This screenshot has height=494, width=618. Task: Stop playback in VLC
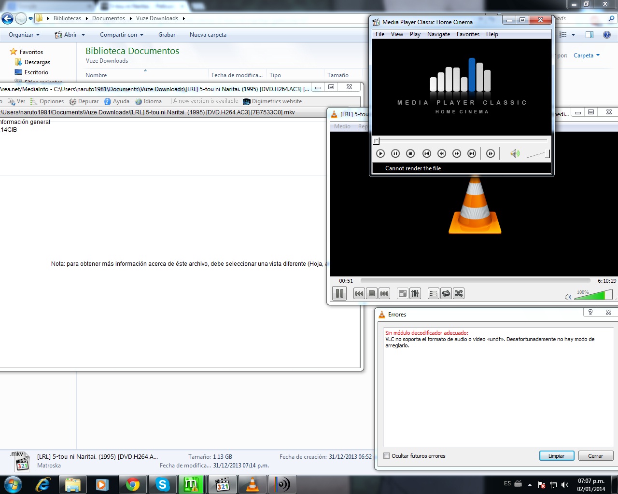pos(372,293)
